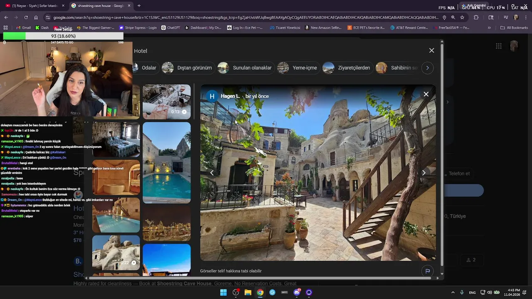532x299 pixels.
Task: Open File Explorer from the taskbar
Action: point(248,292)
